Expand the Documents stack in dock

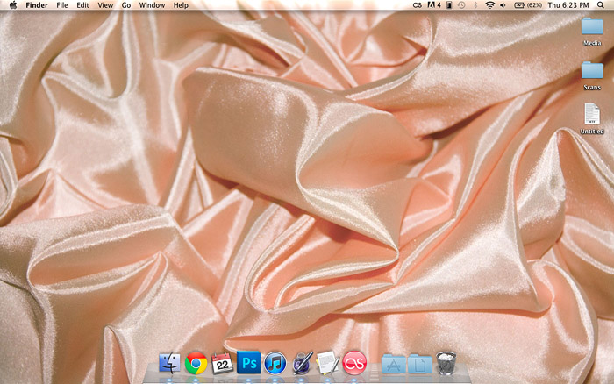[420, 362]
